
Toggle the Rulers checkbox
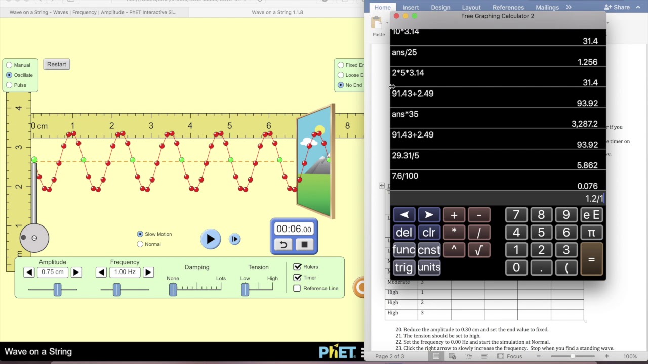(297, 267)
